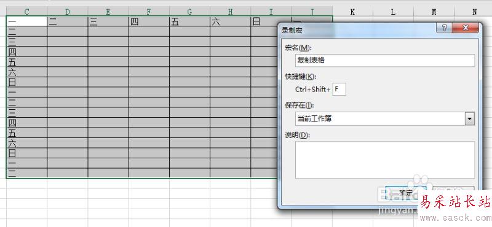Click top-row cell 四 in column F
Viewport: 492px width, 227px height.
pyautogui.click(x=149, y=21)
